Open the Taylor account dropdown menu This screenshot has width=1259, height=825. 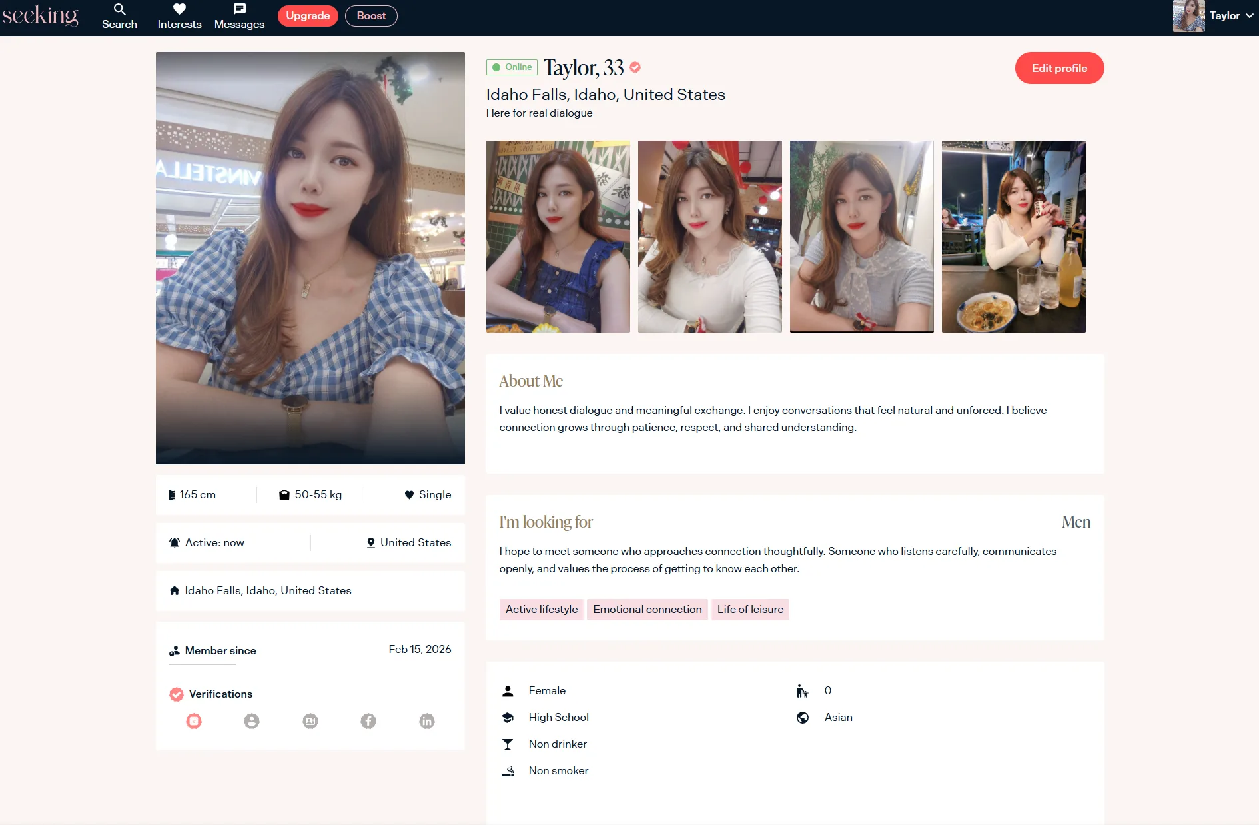point(1231,16)
